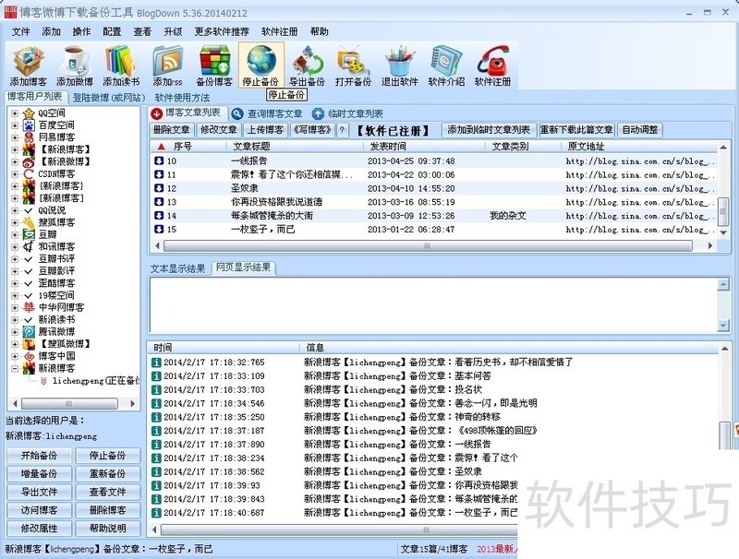Click the 添加博客 toolbar icon
This screenshot has height=559, width=739.
point(30,65)
